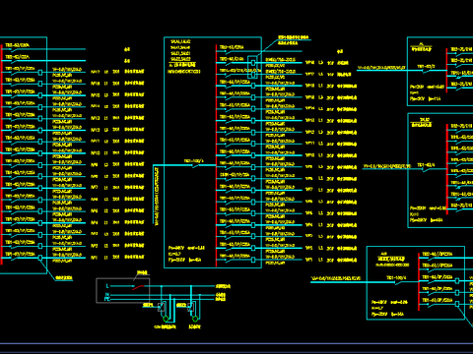
Task: Select the red switch contact on line L
Action: (x=139, y=287)
